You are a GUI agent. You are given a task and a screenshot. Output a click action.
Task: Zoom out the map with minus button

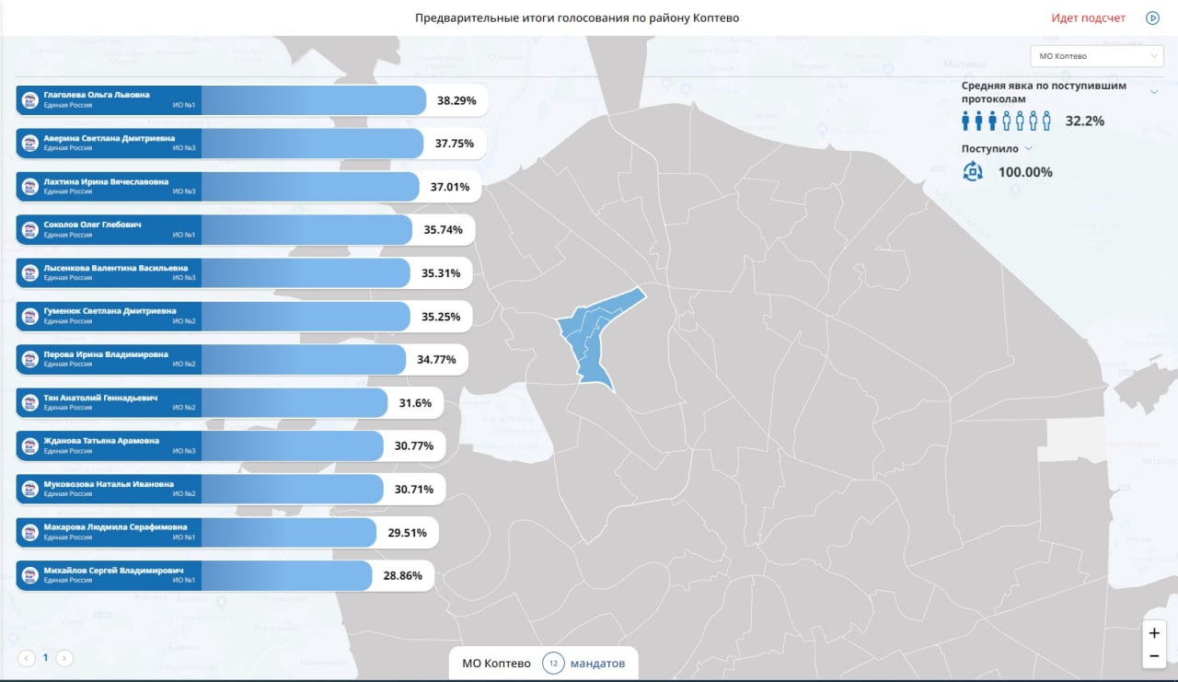tap(1154, 656)
